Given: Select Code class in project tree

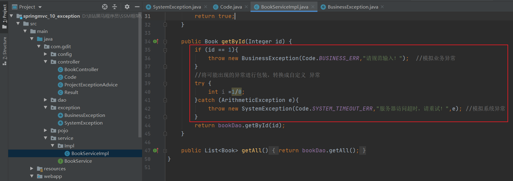Looking at the screenshot, I should 67,77.
